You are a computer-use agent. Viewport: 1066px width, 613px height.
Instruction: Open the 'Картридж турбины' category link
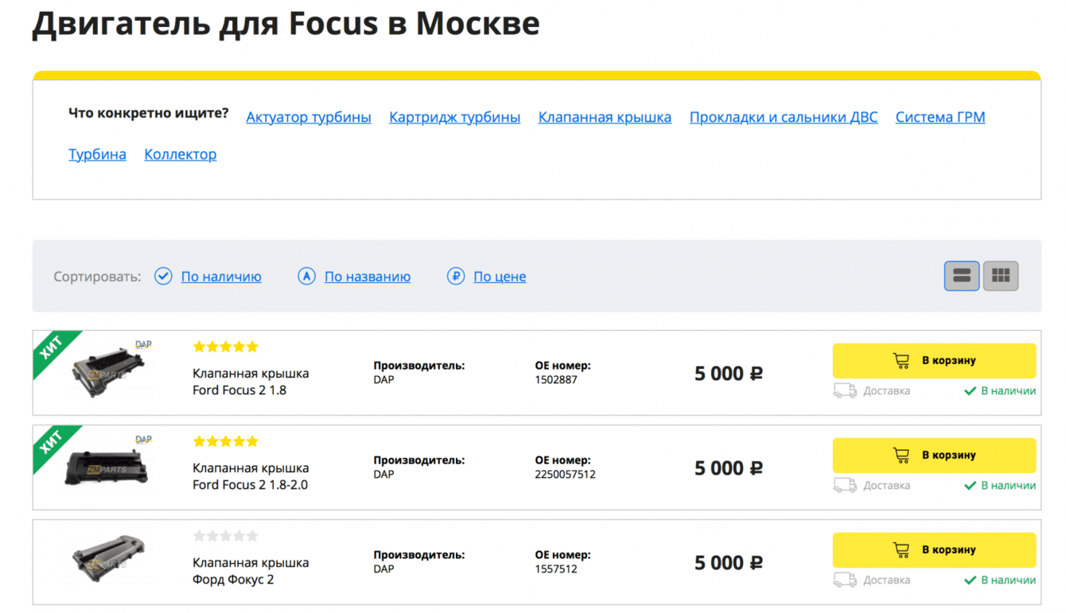[454, 117]
